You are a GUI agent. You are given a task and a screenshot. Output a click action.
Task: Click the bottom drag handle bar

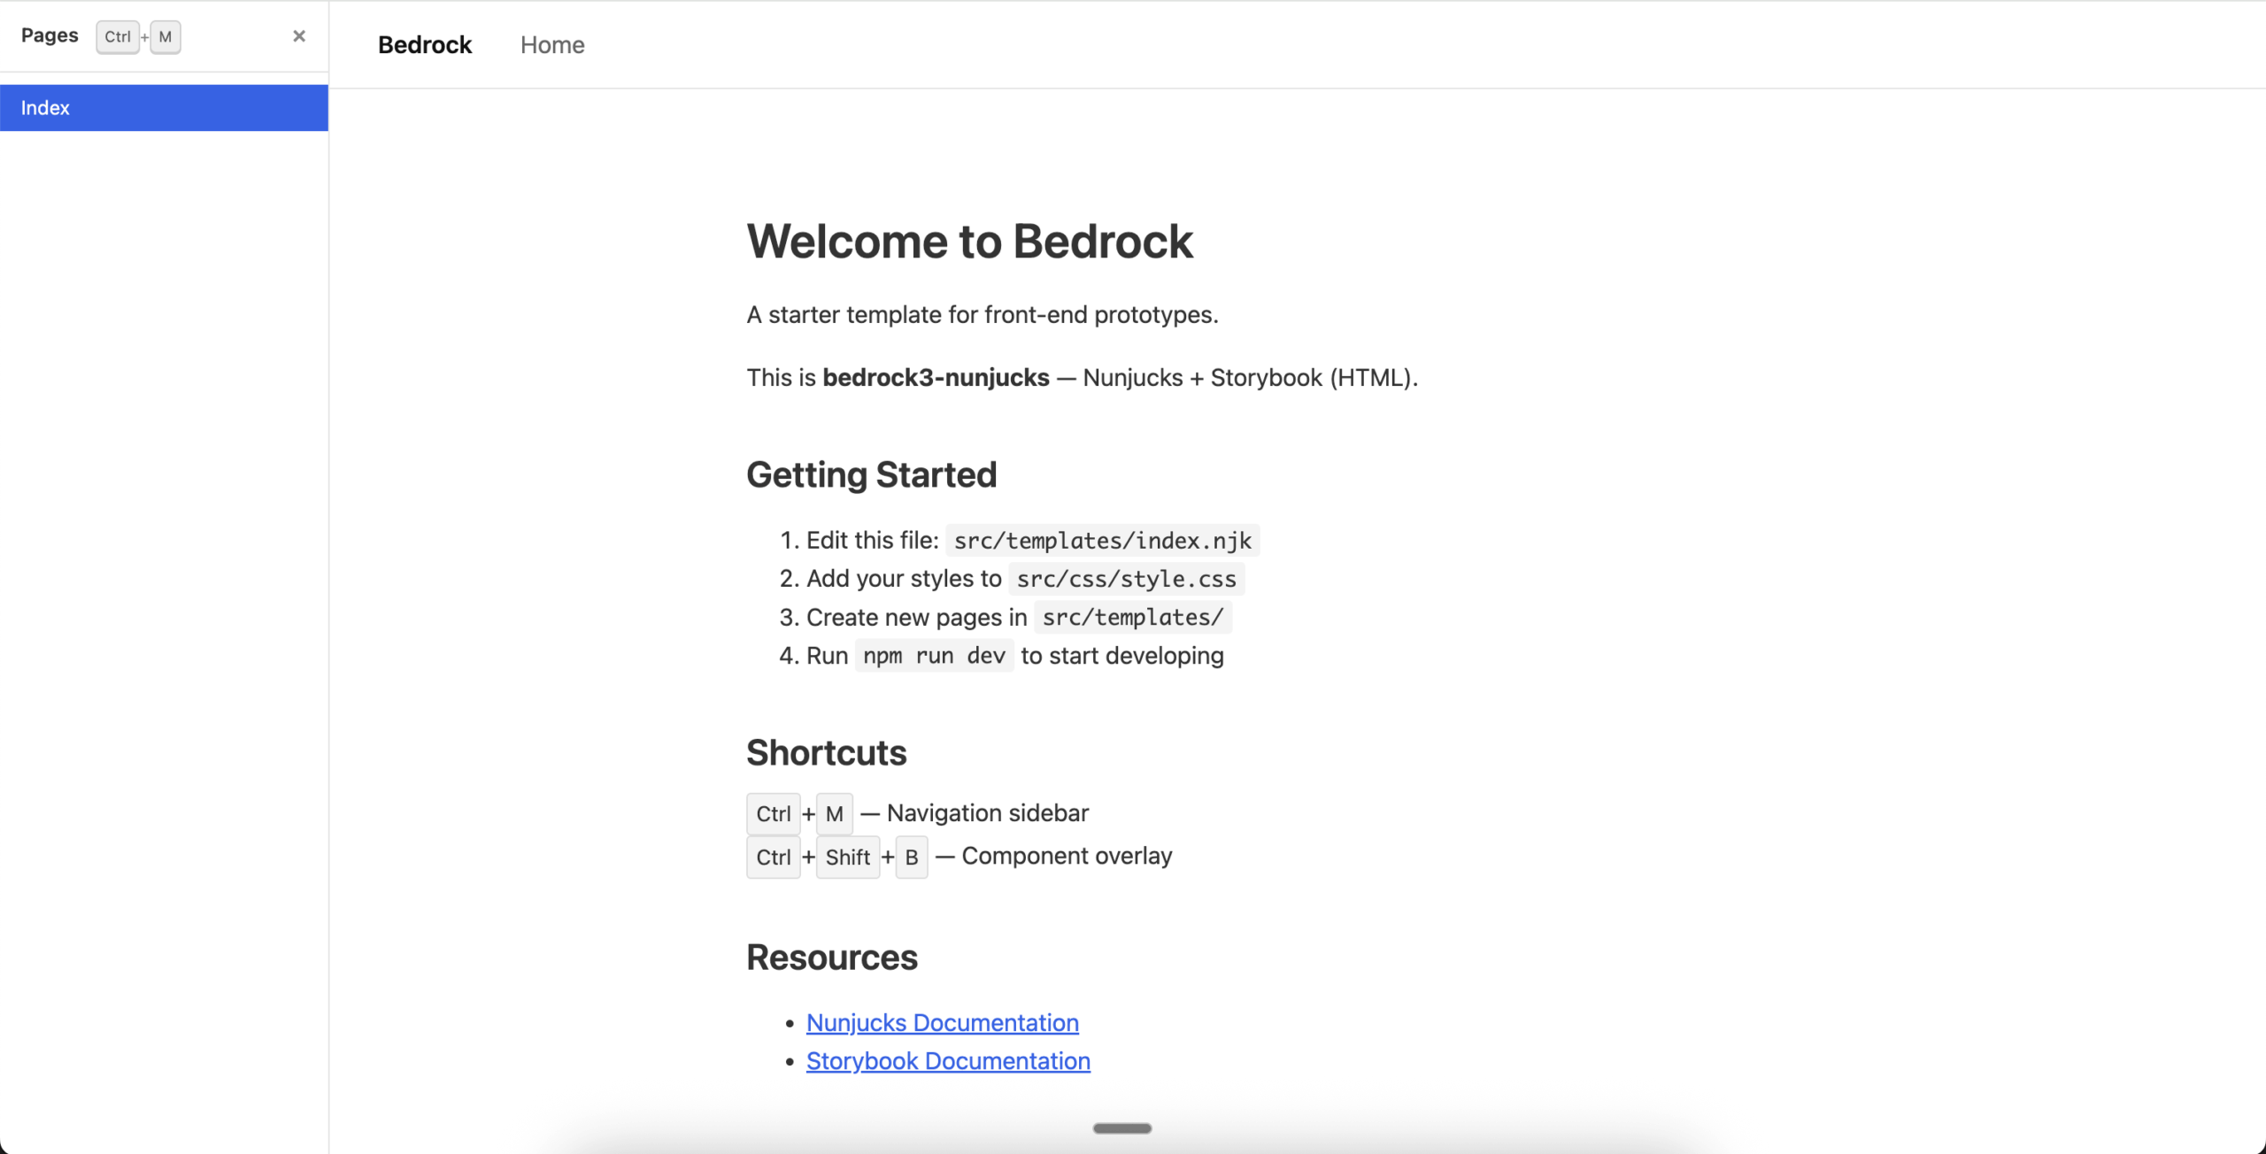tap(1121, 1128)
